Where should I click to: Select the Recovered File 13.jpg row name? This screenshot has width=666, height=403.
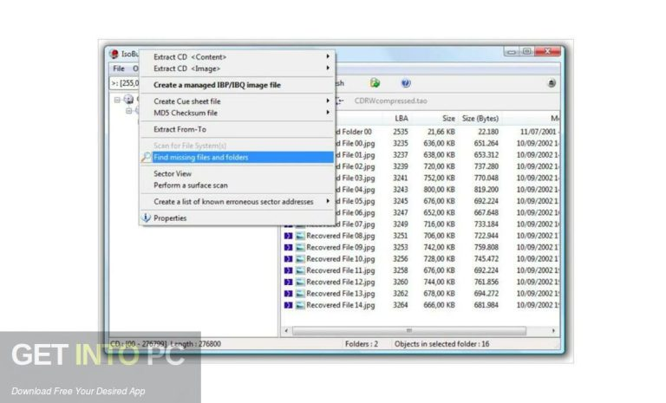341,294
